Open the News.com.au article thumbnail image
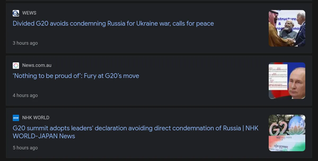 click(x=287, y=81)
